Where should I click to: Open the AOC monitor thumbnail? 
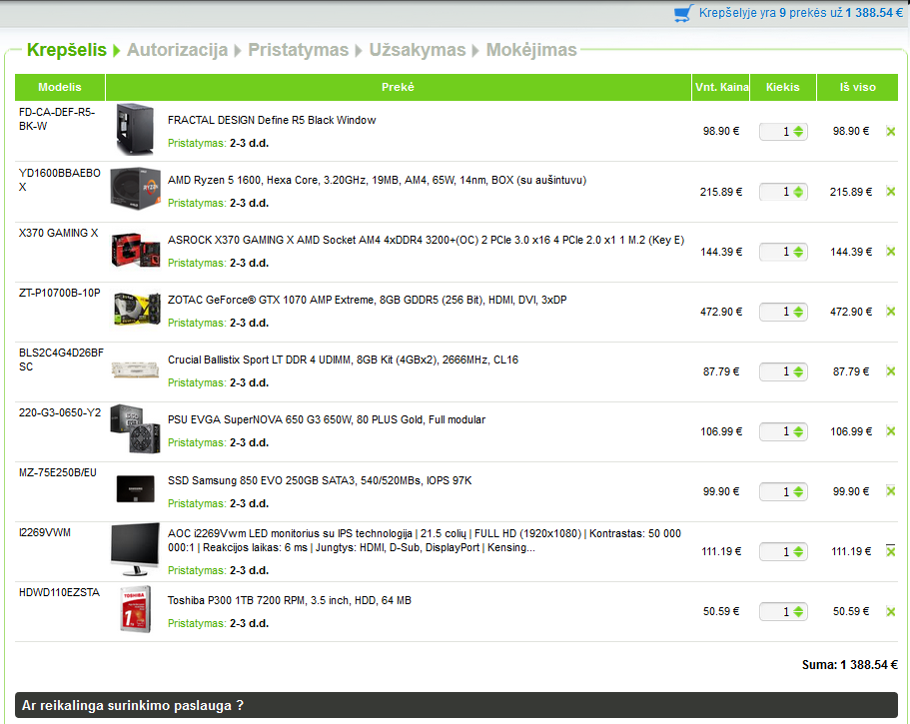click(x=135, y=549)
